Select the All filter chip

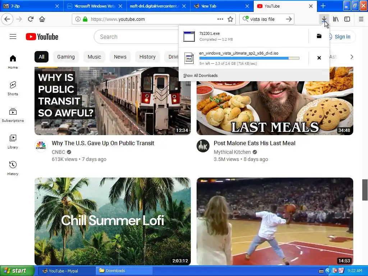point(42,57)
